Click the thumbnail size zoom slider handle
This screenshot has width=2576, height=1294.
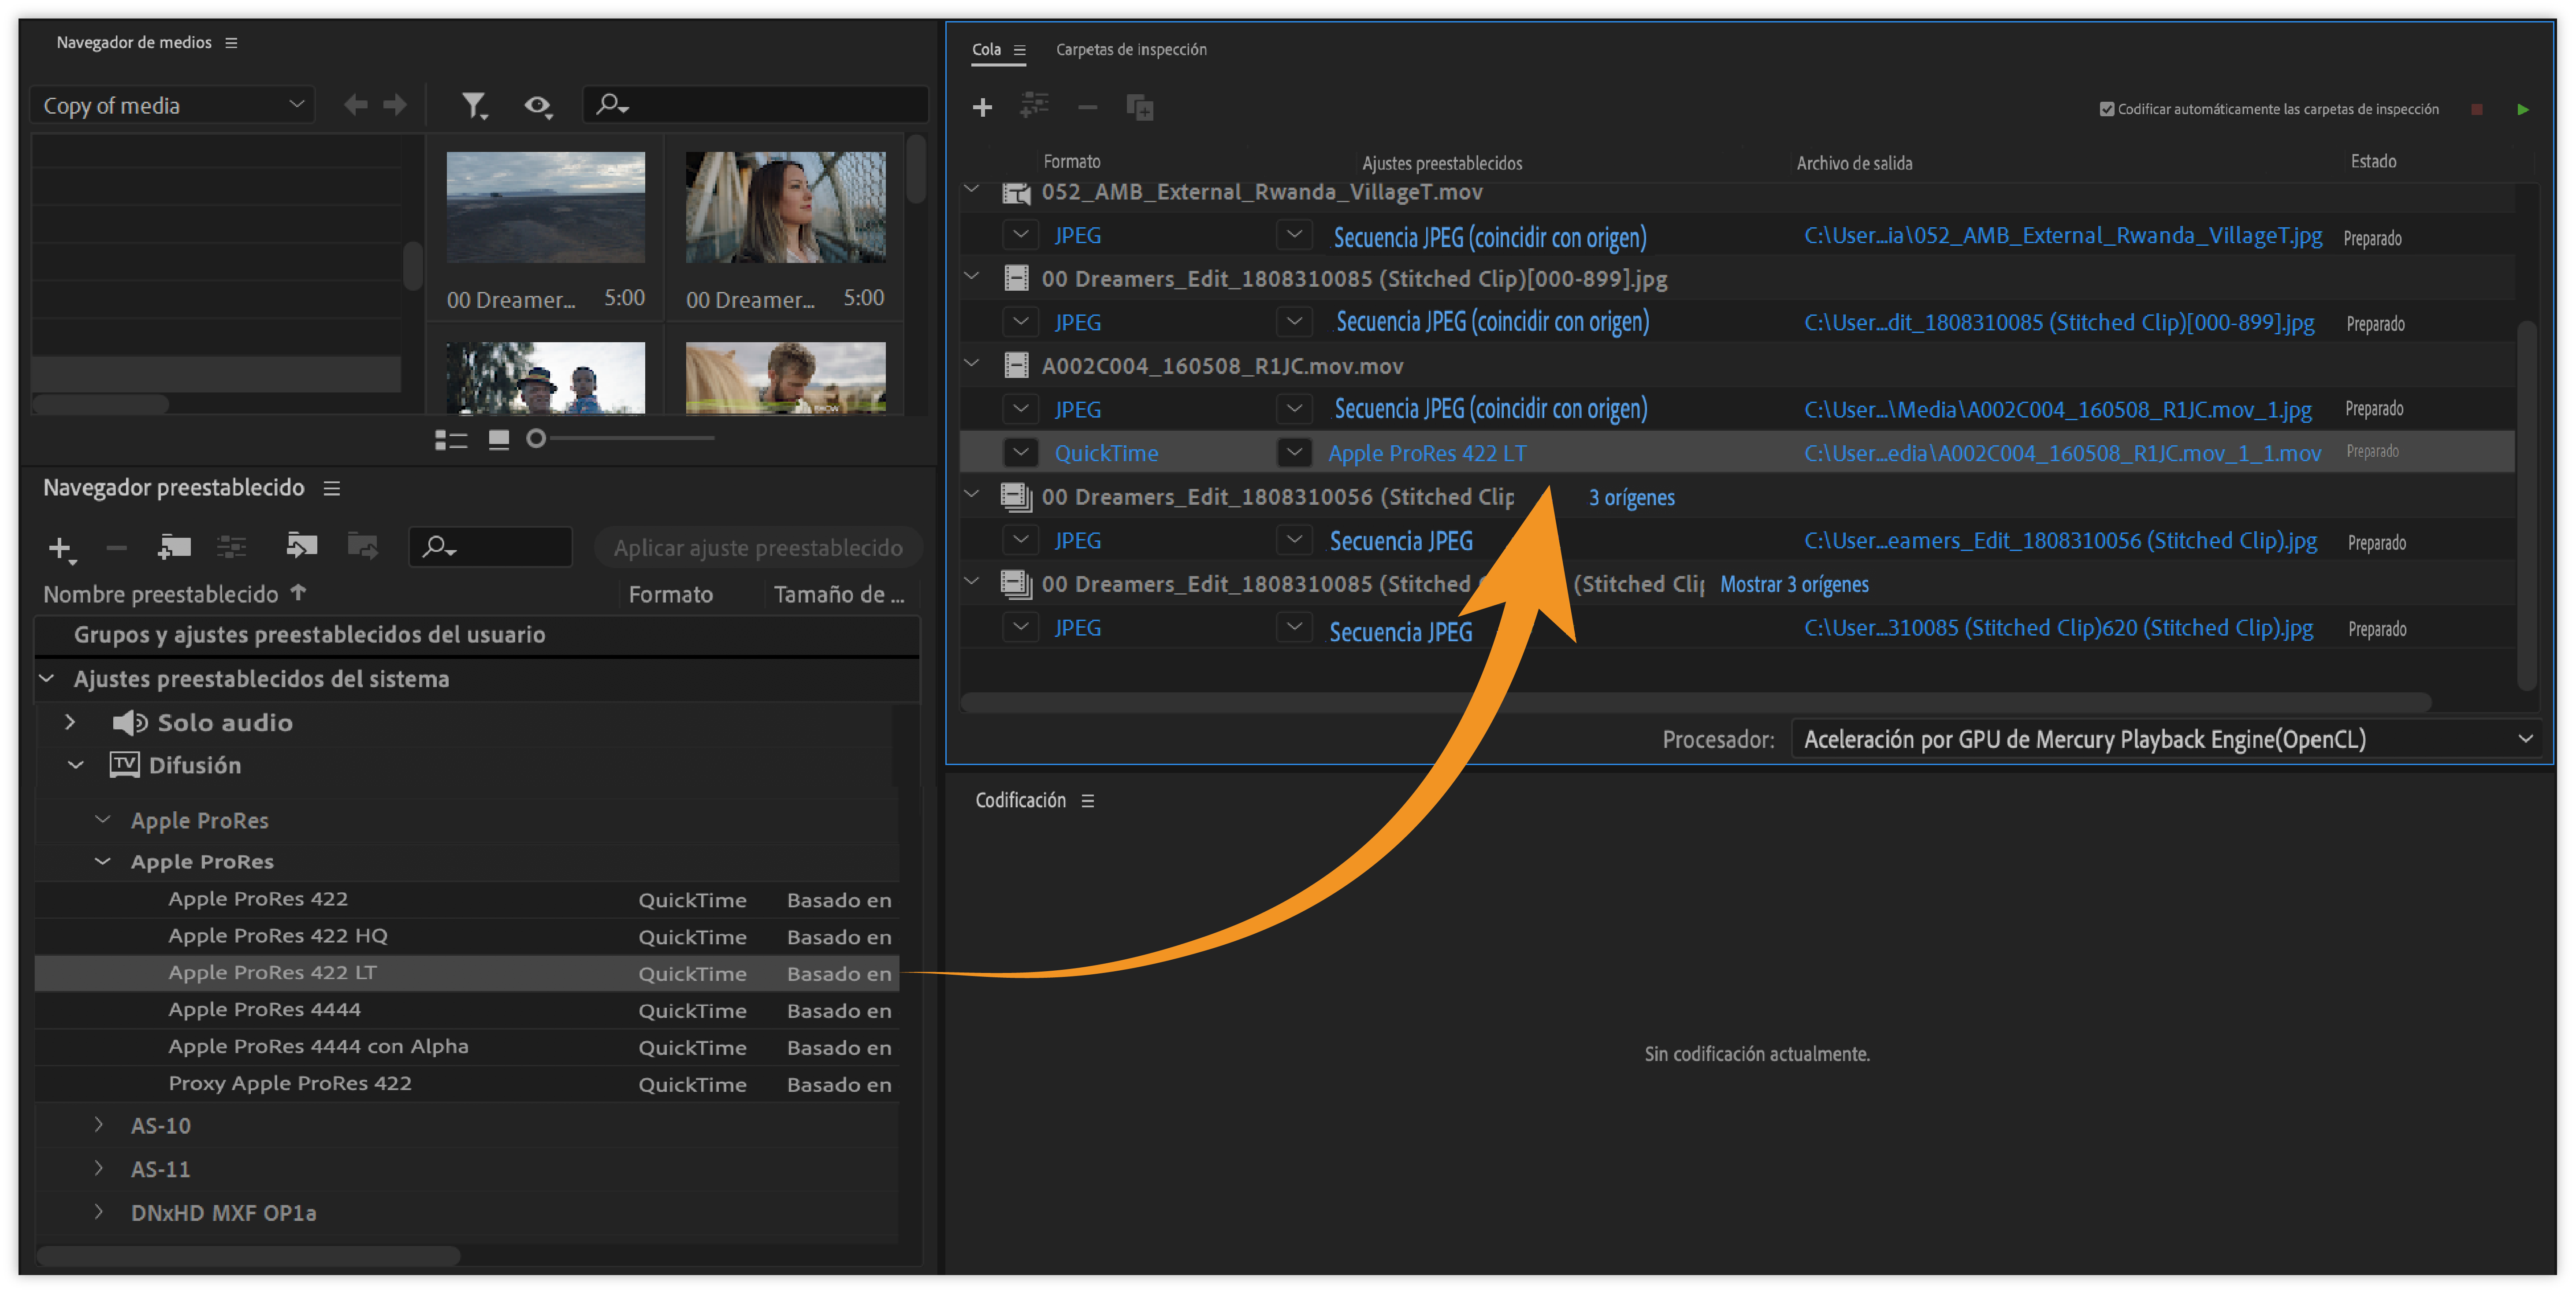coord(536,438)
